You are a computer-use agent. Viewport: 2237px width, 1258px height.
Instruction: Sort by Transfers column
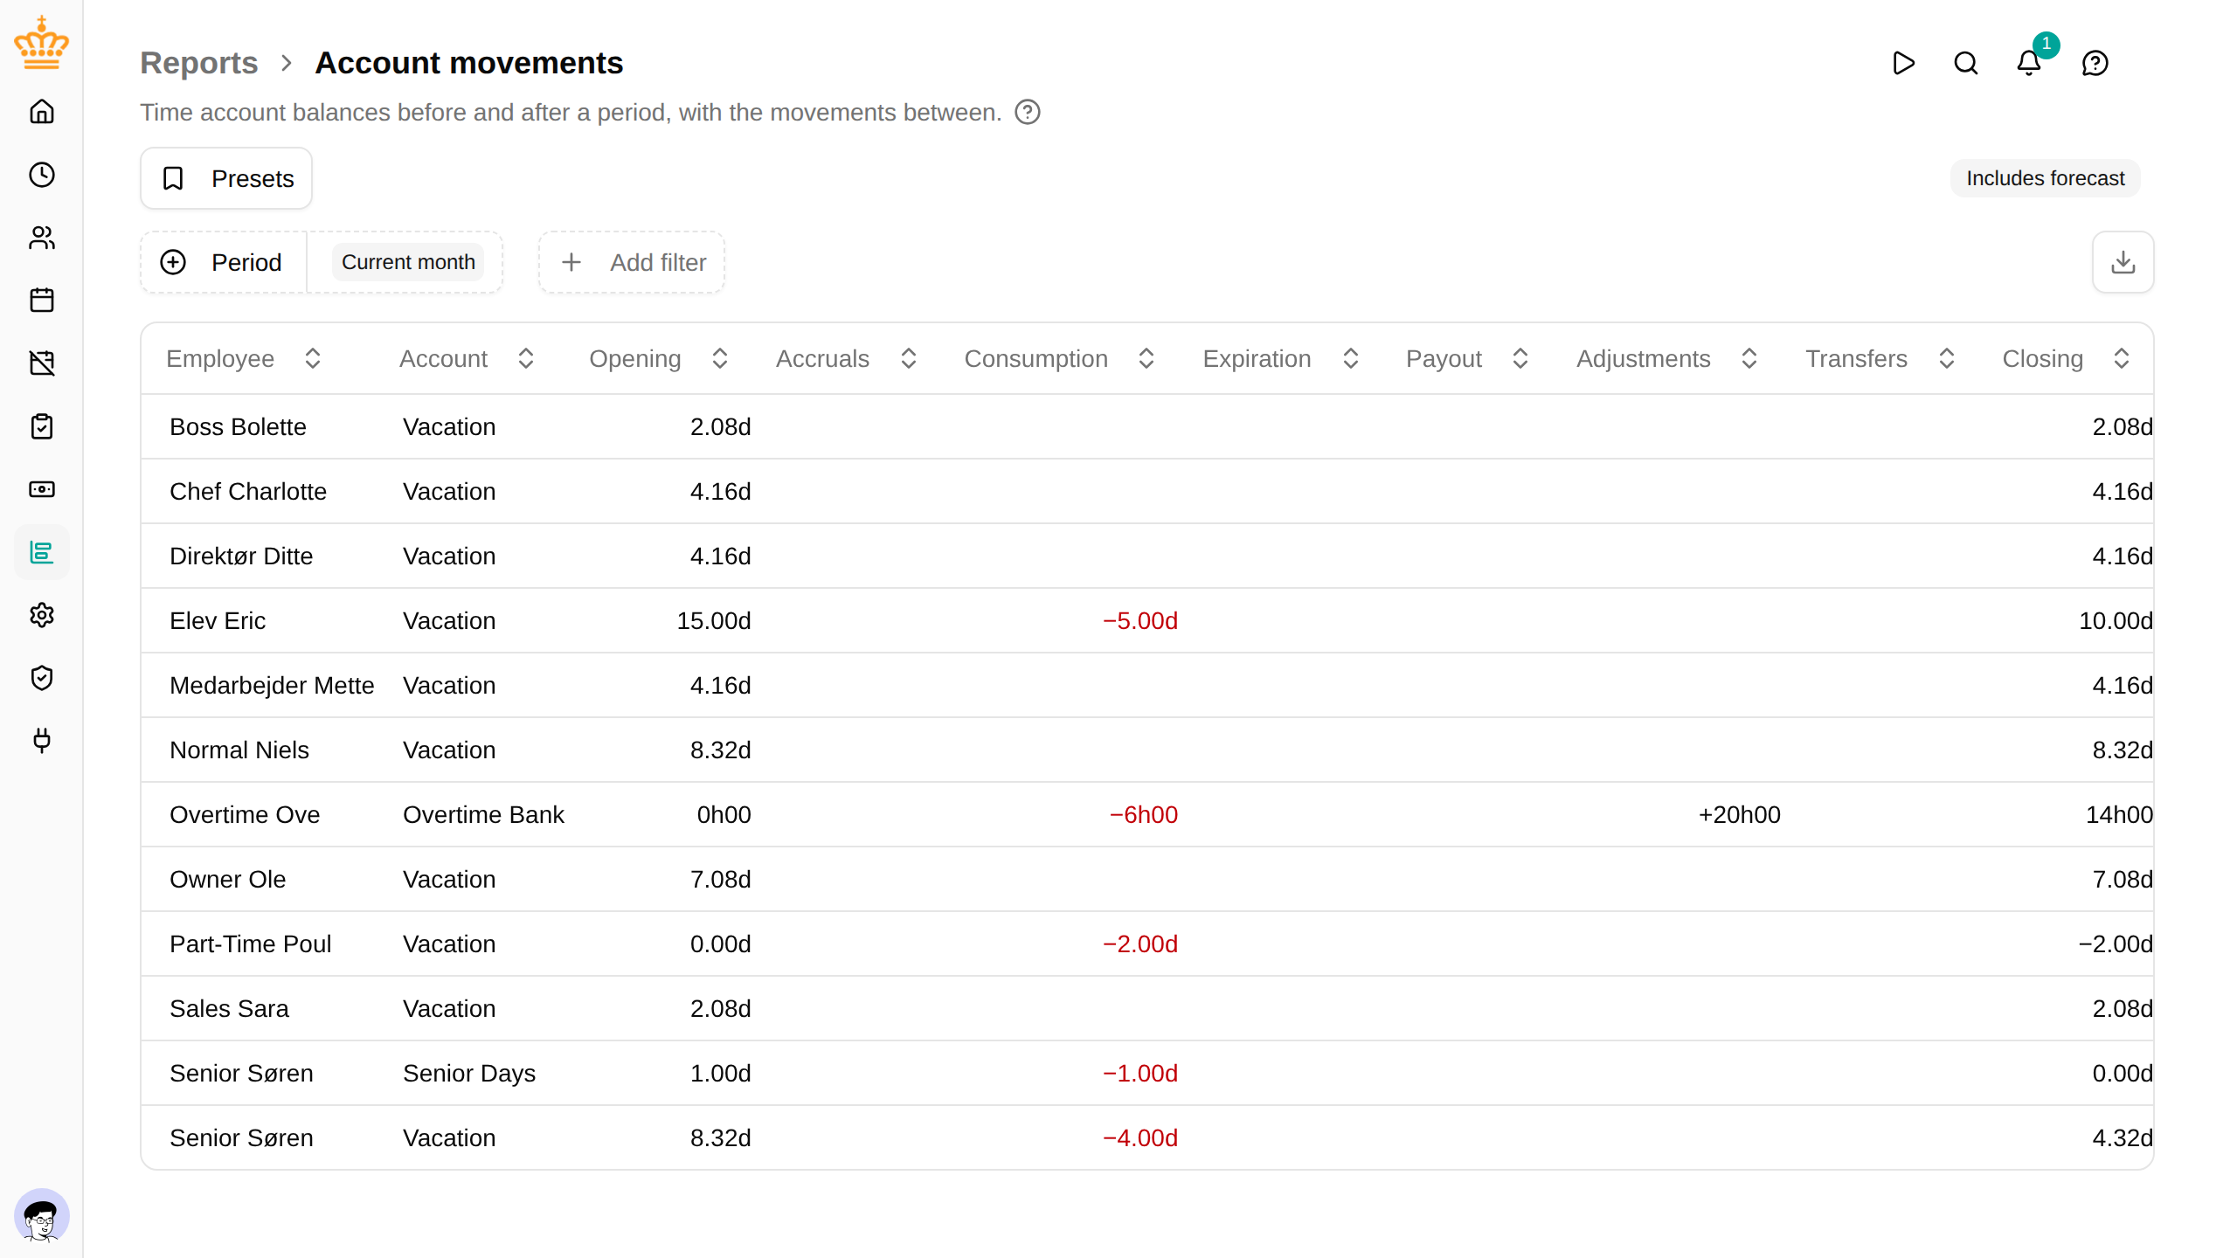click(x=1880, y=358)
